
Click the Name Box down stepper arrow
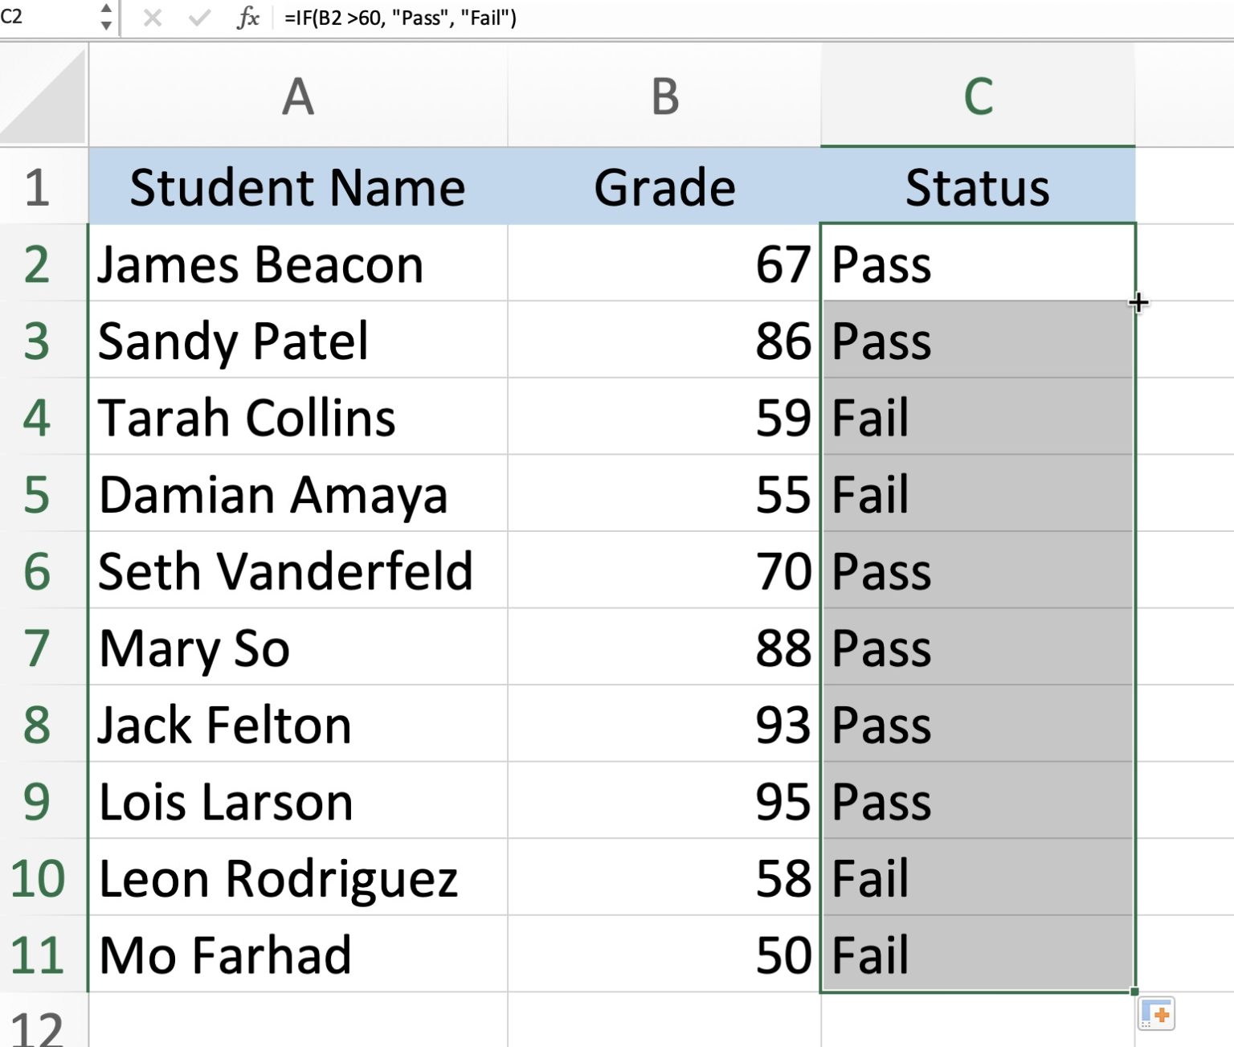click(107, 23)
